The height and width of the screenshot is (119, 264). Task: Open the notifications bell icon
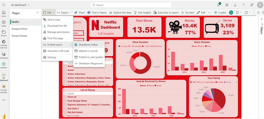tap(219, 5)
